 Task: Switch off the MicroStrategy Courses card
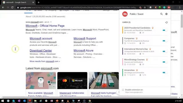coord(165,62)
